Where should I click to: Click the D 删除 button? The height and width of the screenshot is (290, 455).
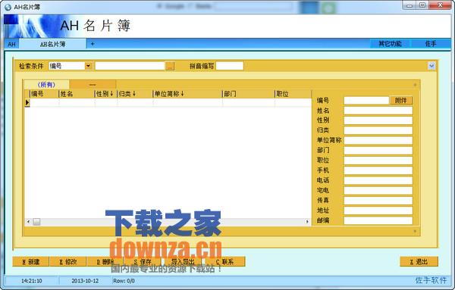click(x=105, y=262)
